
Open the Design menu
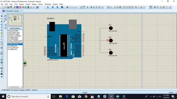tap(22, 4)
